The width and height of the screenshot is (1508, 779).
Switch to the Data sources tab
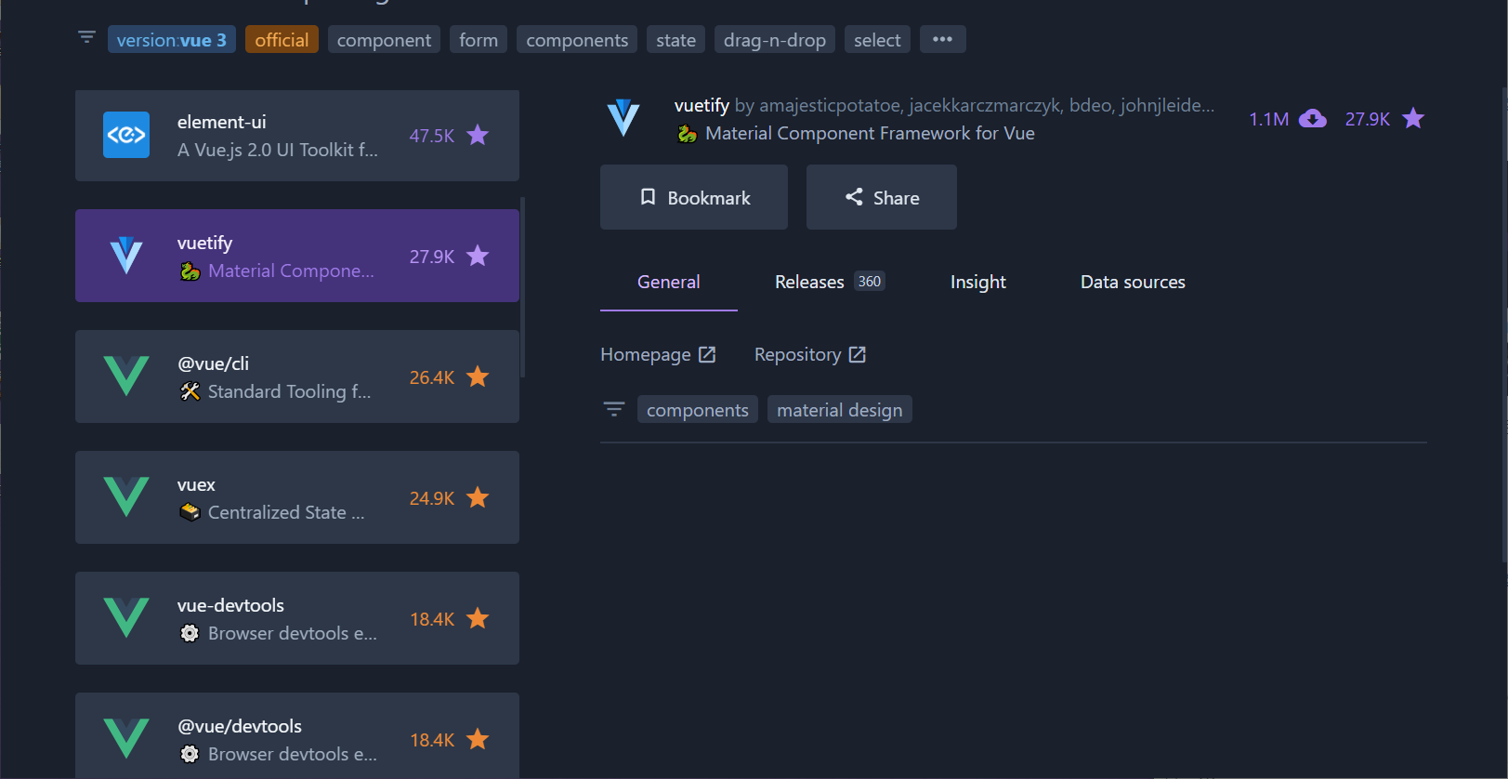point(1133,282)
